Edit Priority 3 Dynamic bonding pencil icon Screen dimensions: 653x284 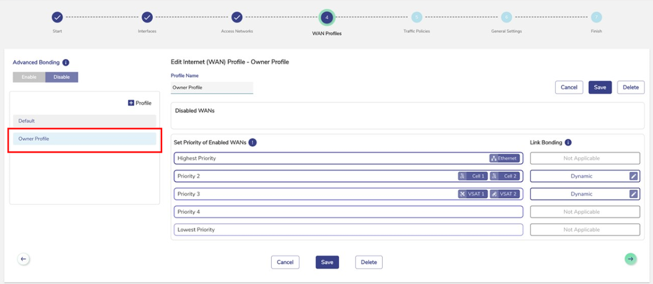(x=633, y=194)
